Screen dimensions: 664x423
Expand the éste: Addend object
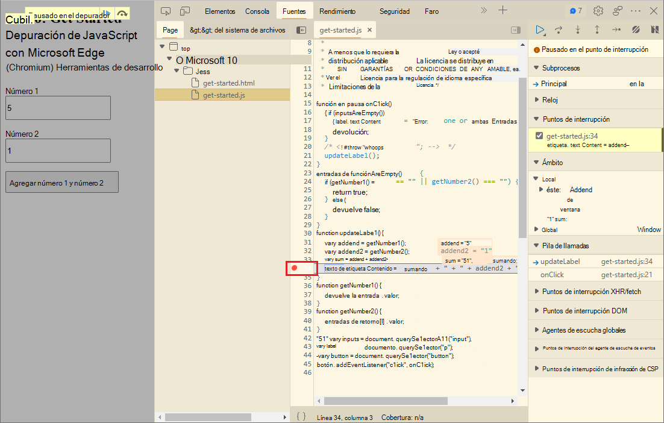tap(540, 190)
